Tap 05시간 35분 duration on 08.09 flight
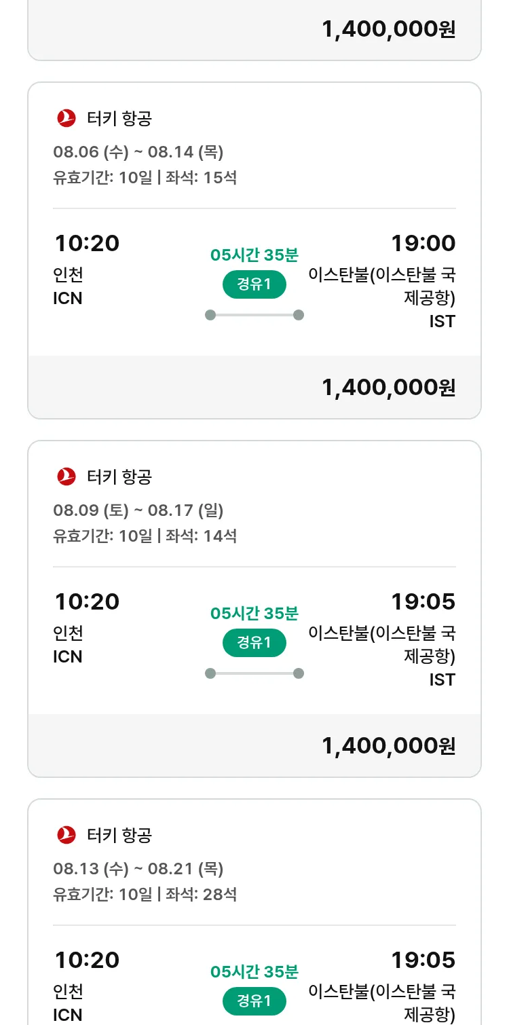This screenshot has height=1025, width=509. click(x=254, y=614)
